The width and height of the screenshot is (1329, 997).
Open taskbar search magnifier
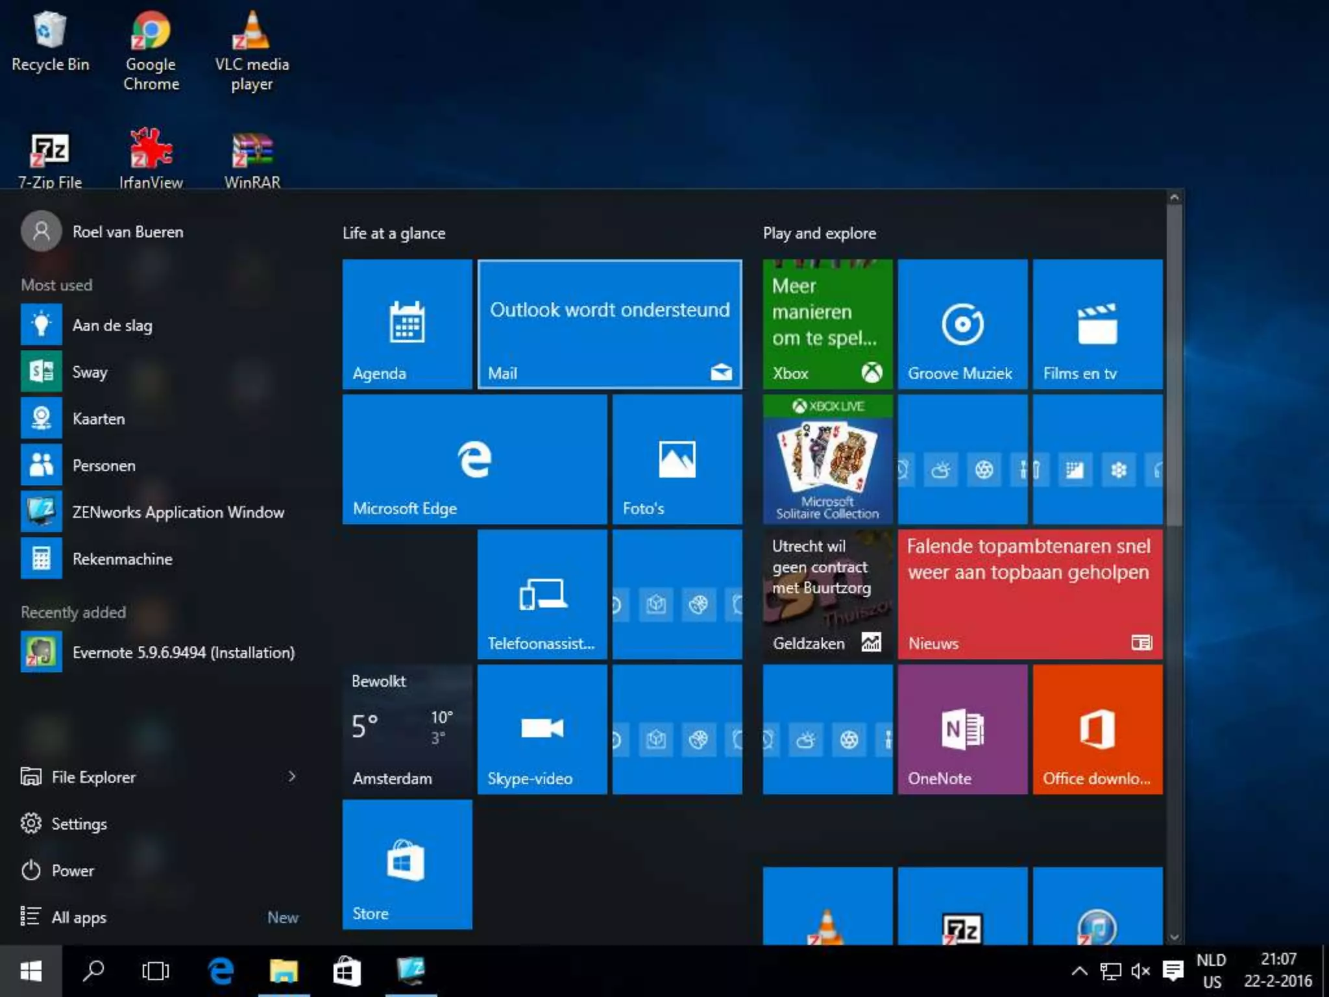(93, 970)
